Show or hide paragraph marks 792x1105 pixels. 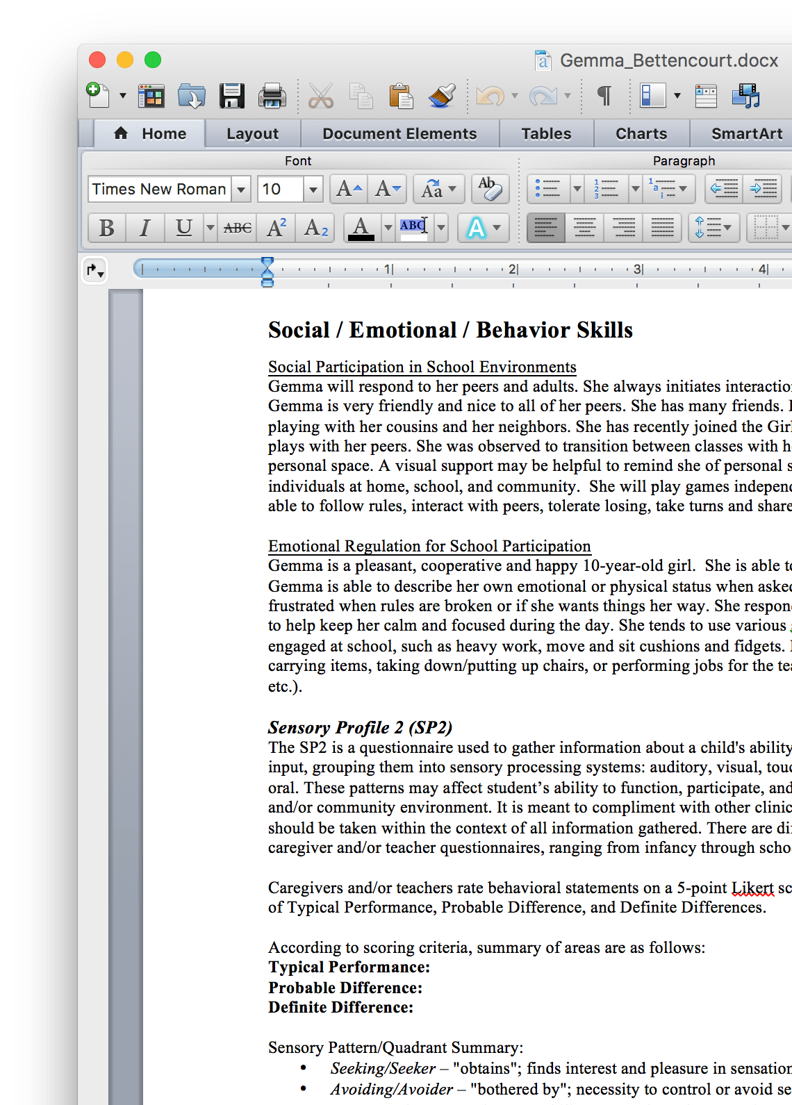click(604, 96)
